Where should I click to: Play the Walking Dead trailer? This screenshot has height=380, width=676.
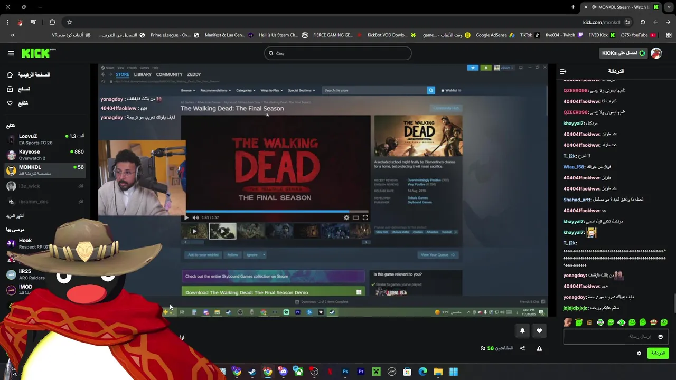coord(186,217)
